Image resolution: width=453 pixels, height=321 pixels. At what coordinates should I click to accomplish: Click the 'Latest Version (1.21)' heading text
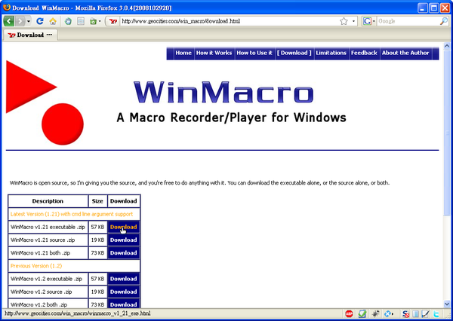[72, 214]
